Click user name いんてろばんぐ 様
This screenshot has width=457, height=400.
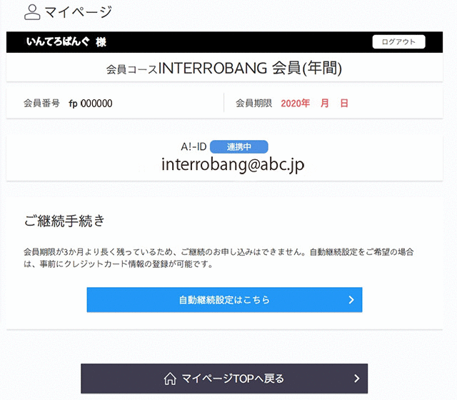click(x=66, y=41)
